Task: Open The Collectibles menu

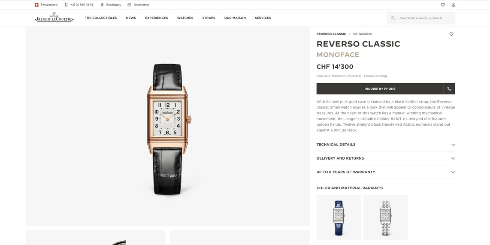Action: pyautogui.click(x=101, y=18)
